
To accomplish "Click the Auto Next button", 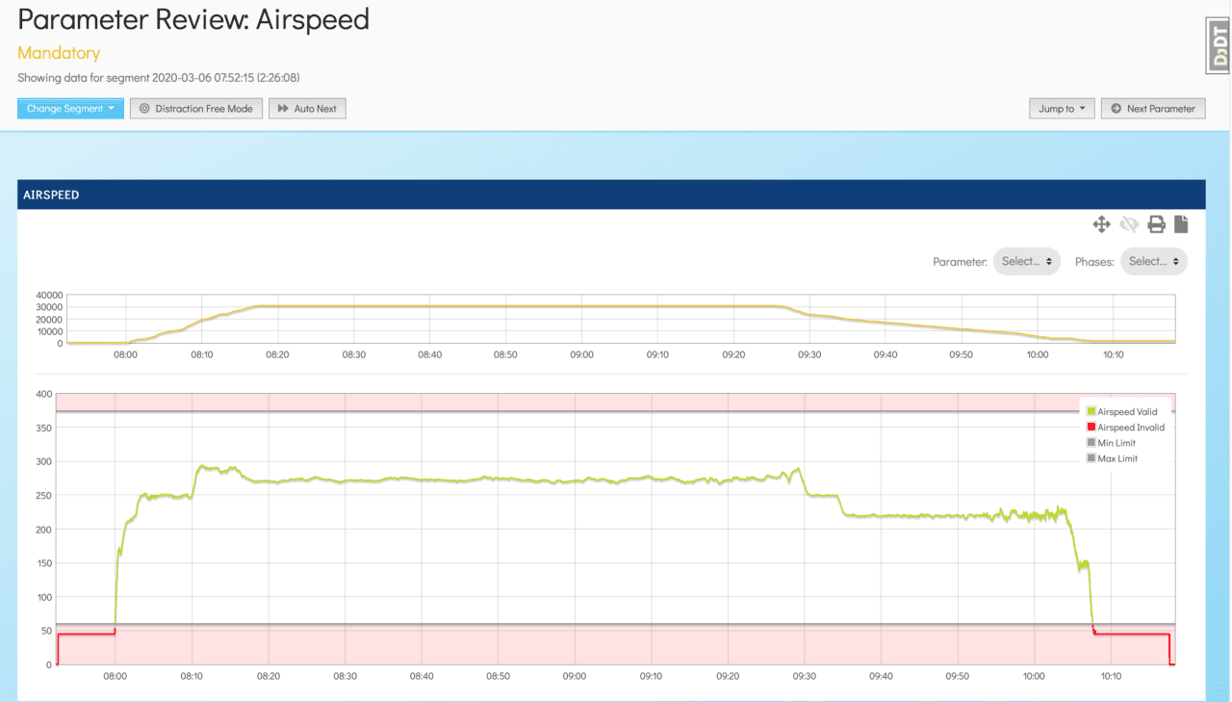I will [x=307, y=108].
